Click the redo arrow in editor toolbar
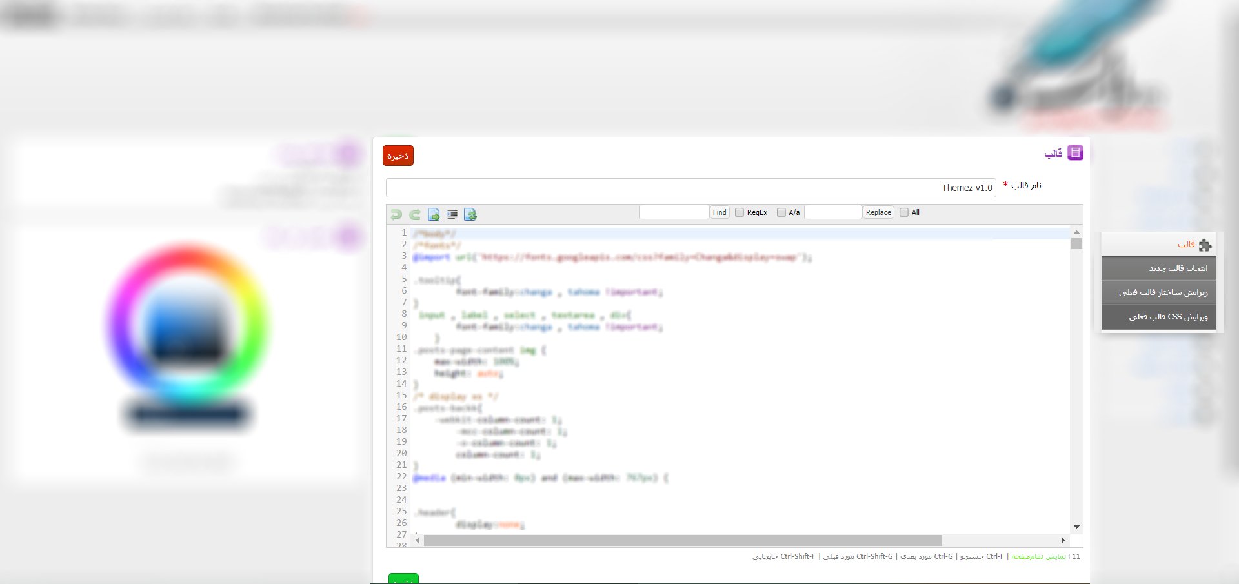 [x=415, y=214]
